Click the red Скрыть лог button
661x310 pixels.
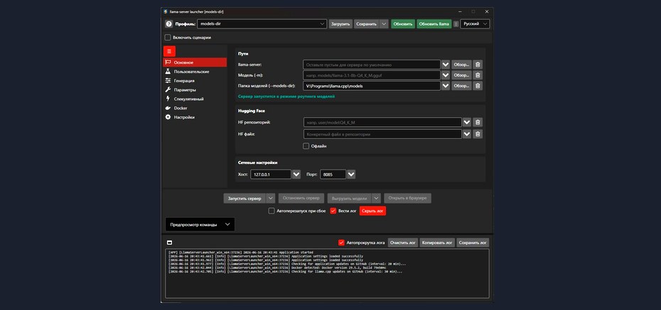(372, 211)
